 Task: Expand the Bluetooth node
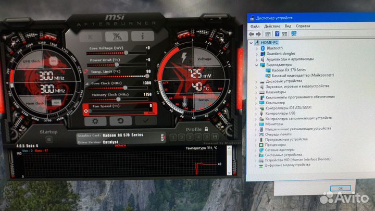[257, 48]
